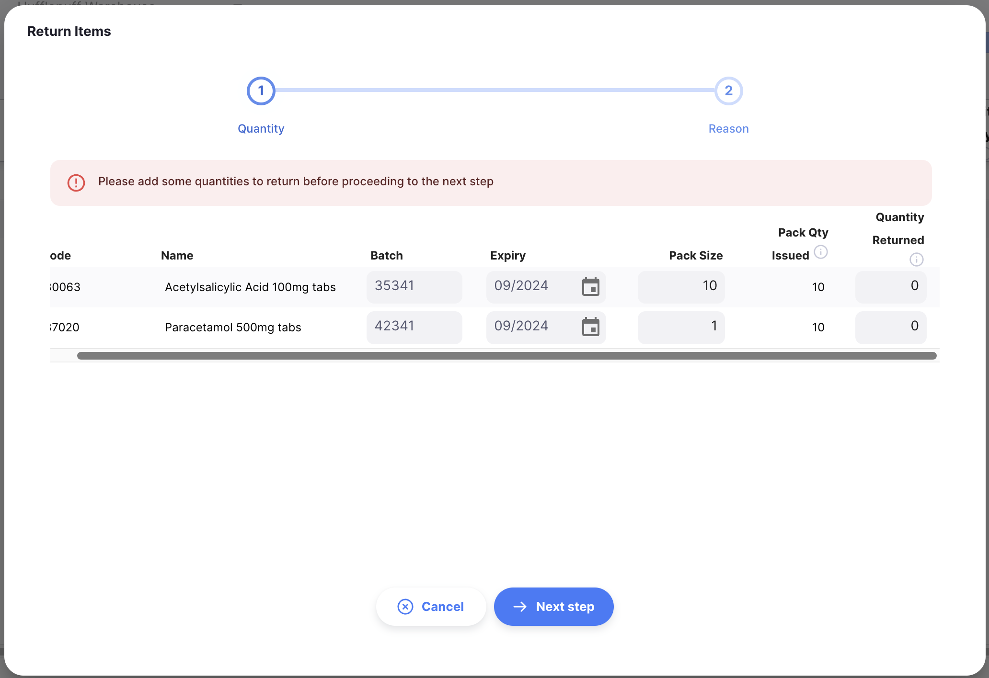Click the Name column header
Screen dimensions: 989x678
177,256
